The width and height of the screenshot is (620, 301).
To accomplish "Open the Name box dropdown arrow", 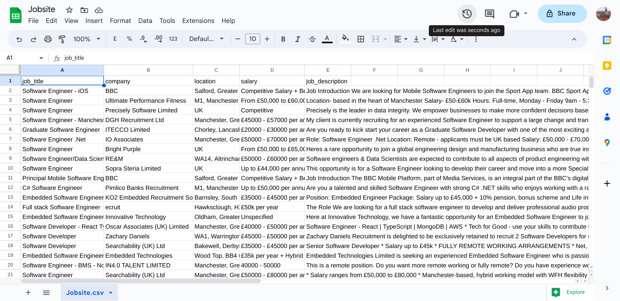I will click(x=41, y=58).
